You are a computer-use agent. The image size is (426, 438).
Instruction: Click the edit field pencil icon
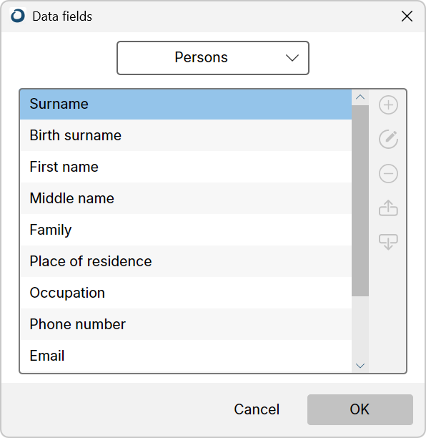point(388,139)
